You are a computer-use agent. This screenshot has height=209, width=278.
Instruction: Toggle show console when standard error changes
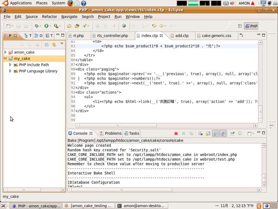click(223, 134)
